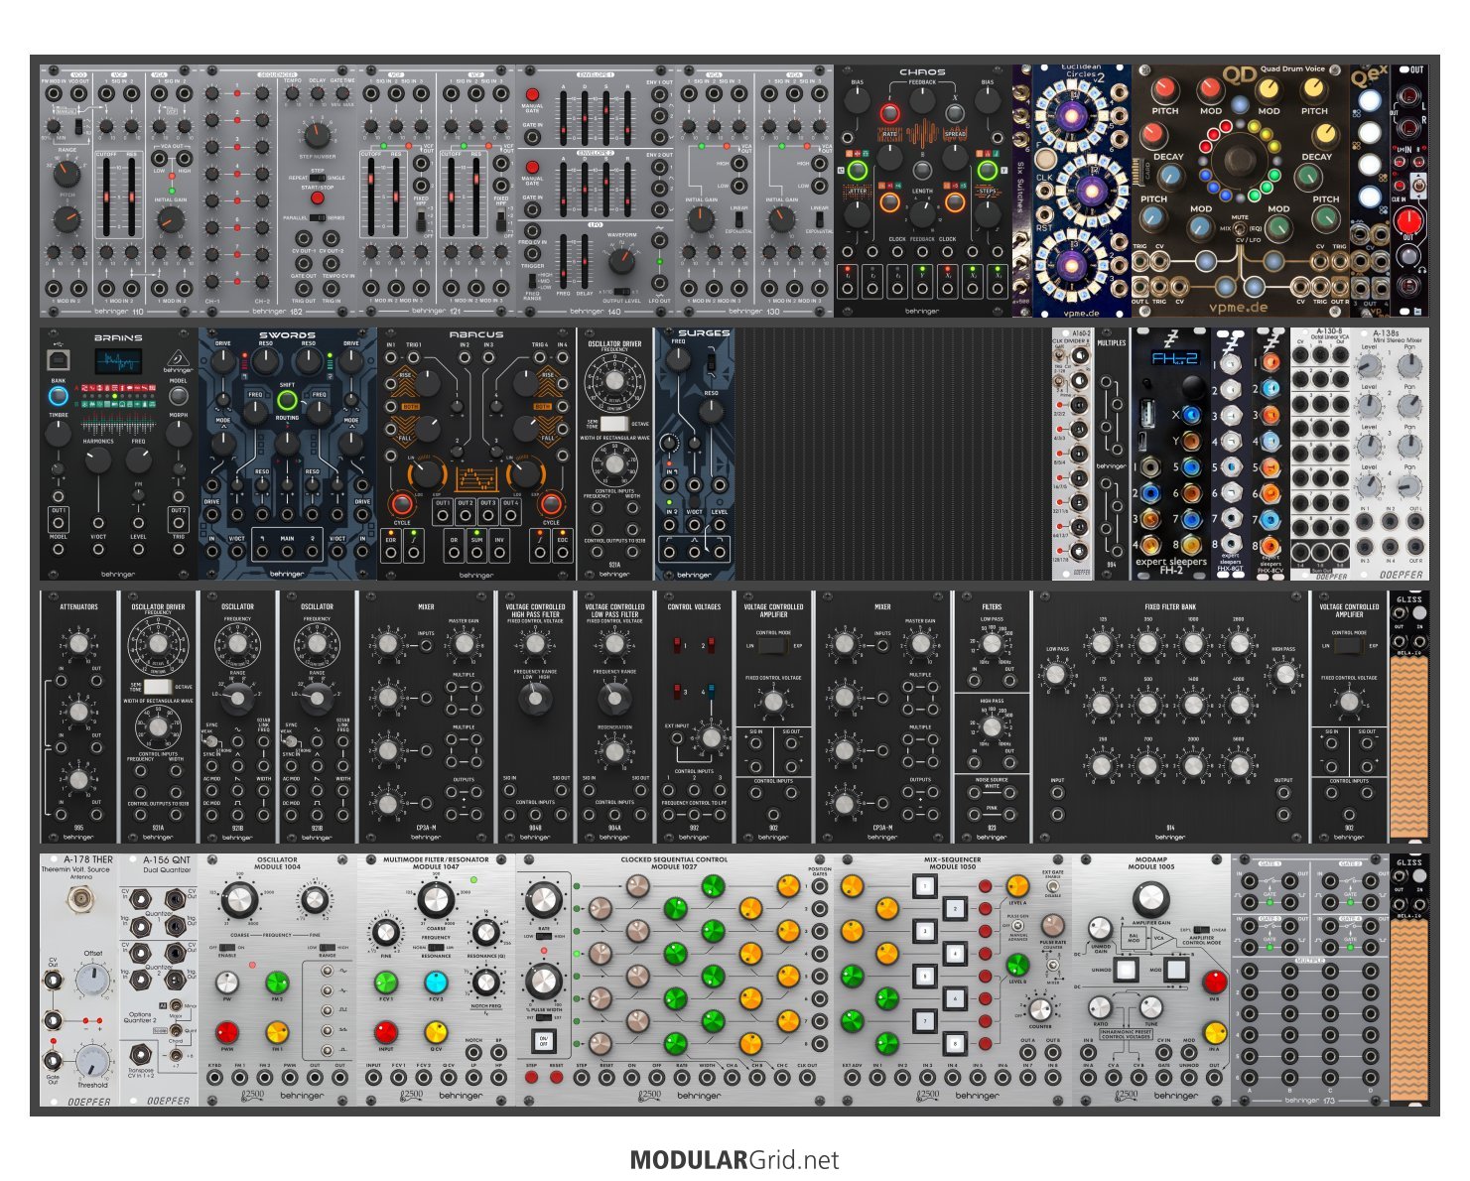This screenshot has height=1181, width=1470.
Task: Click the large center knob on QD Drum Voice
Action: tap(1239, 161)
